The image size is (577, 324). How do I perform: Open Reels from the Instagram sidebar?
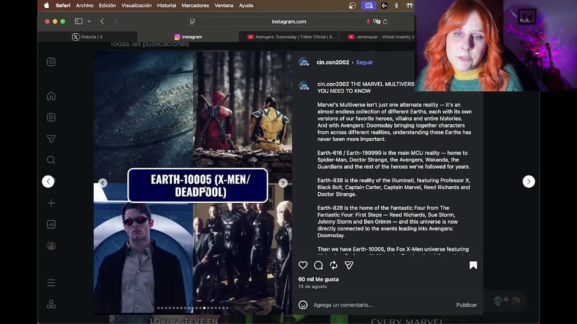click(x=51, y=117)
